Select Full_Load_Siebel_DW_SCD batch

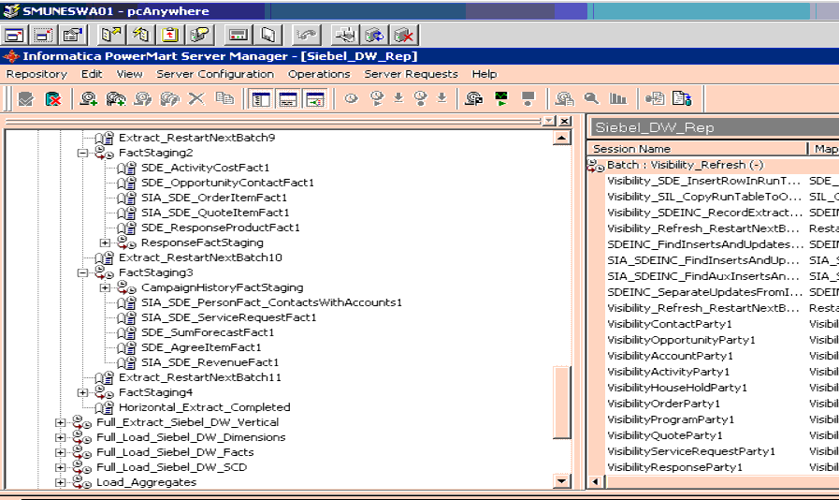point(171,468)
